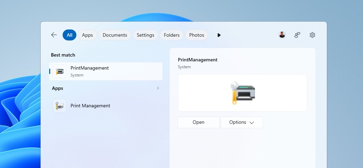Click the Best match heading
The image size is (363, 168).
pyautogui.click(x=63, y=55)
